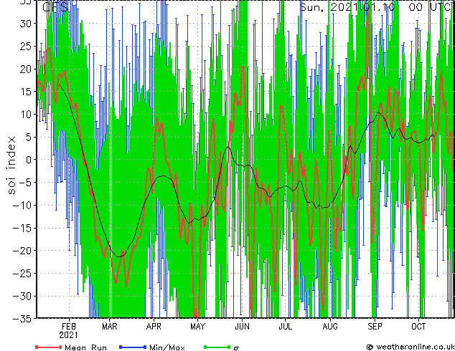Click the JUL month label on the x-axis
The image size is (455, 351).
click(285, 327)
